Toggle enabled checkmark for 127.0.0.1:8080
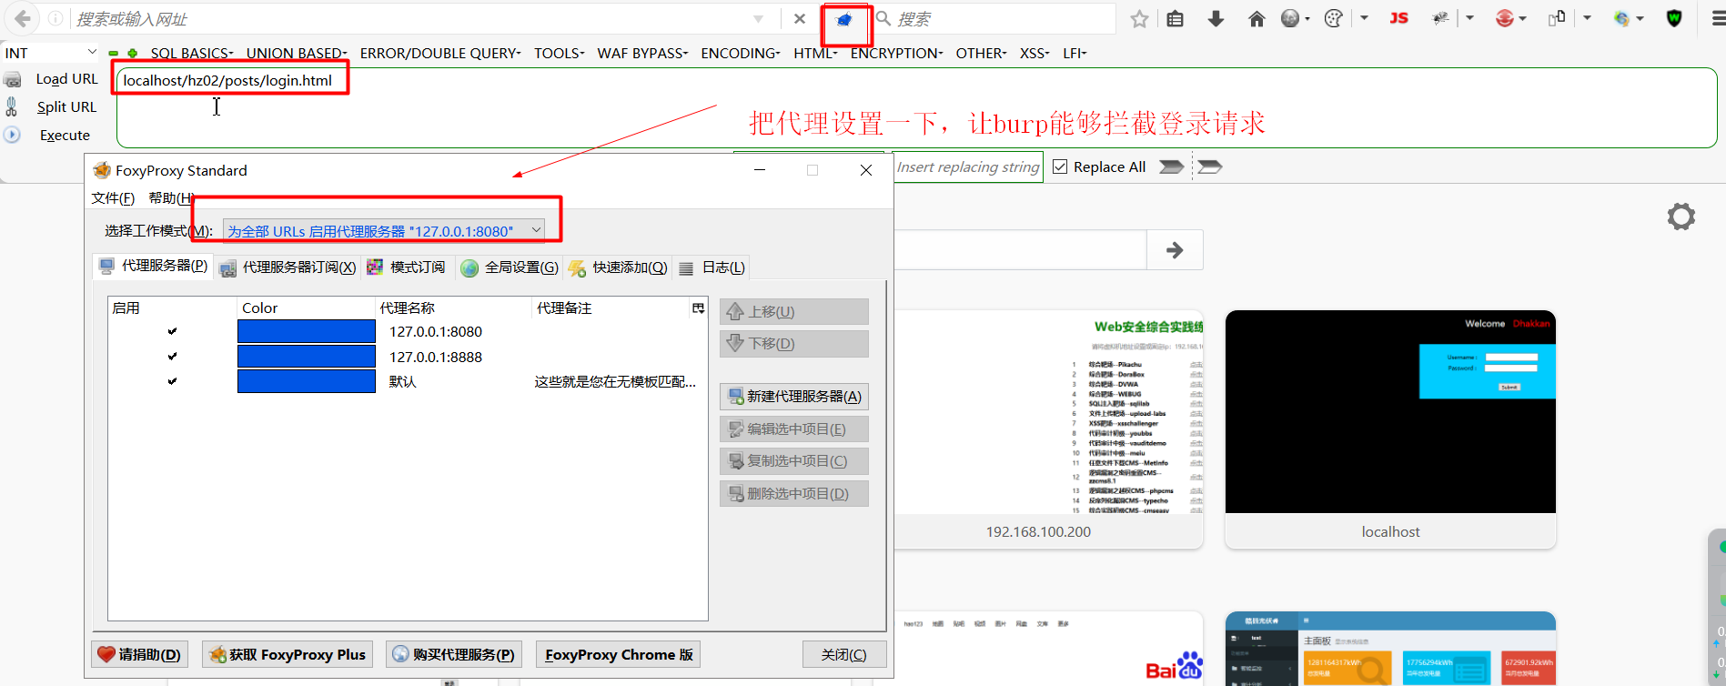The height and width of the screenshot is (686, 1726). 172,331
